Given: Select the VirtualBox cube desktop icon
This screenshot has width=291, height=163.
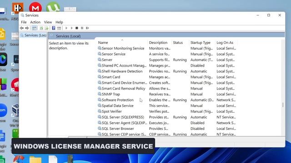Looking at the screenshot, I should 15,110.
